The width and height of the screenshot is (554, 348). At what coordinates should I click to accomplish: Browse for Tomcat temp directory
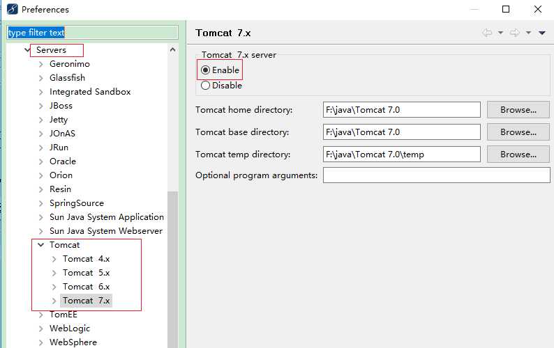pyautogui.click(x=518, y=154)
